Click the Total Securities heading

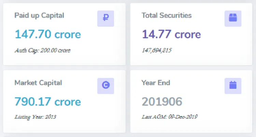point(167,15)
